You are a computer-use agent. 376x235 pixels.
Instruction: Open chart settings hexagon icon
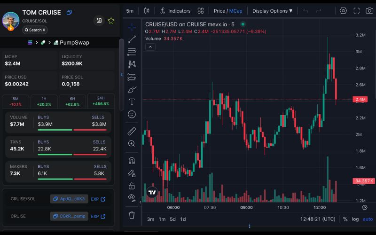tap(343, 11)
